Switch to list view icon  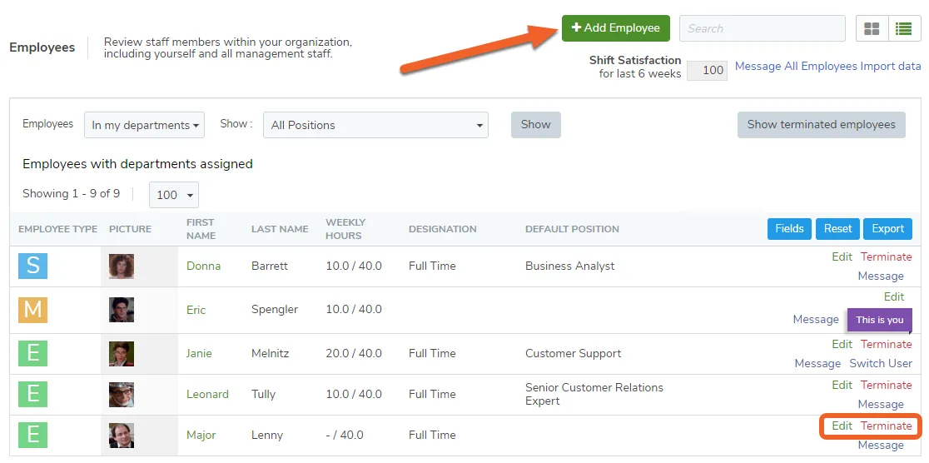coord(904,28)
